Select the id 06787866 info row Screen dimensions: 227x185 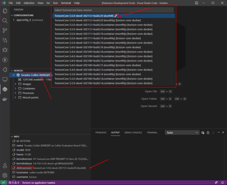click(x=50, y=141)
